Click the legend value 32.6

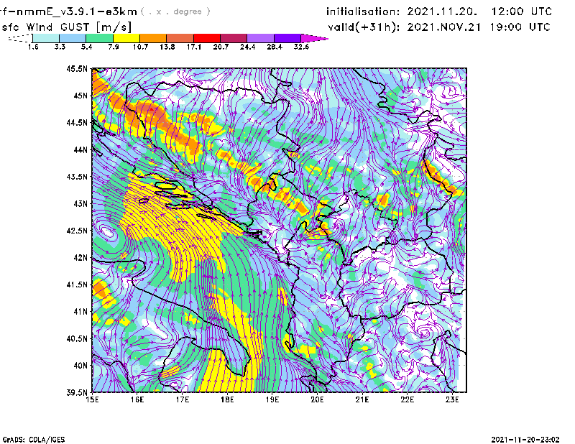301,47
